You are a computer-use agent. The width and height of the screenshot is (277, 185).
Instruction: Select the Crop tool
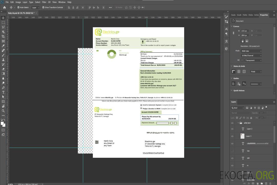(3, 36)
